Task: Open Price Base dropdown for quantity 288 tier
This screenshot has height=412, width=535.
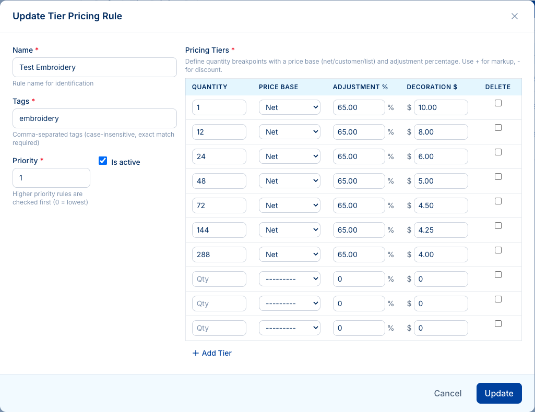Action: [289, 255]
